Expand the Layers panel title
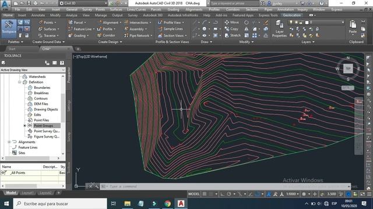373x209 pixels. tap(308, 42)
